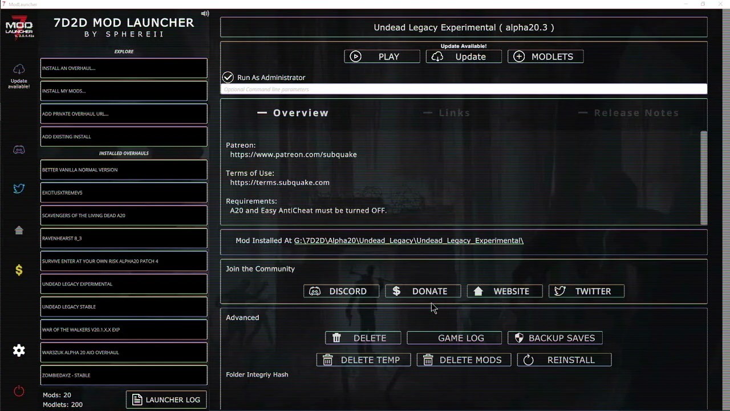The height and width of the screenshot is (411, 730).
Task: Click the optional command line parameters field
Action: point(464,89)
